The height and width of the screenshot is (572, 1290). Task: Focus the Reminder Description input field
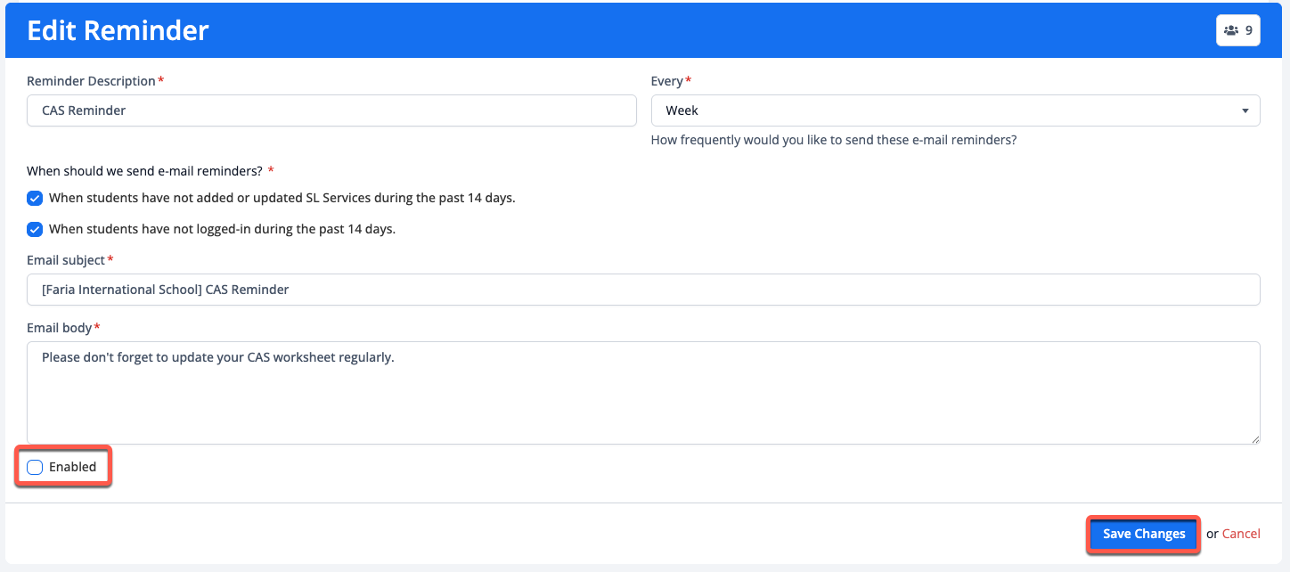pos(331,111)
